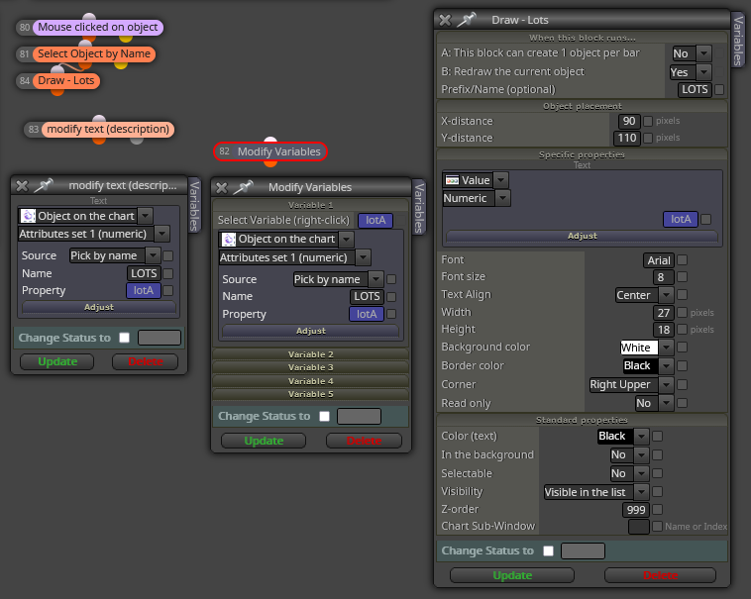Open the Background color White swatch
Screen dimensions: 751x599
coord(639,348)
